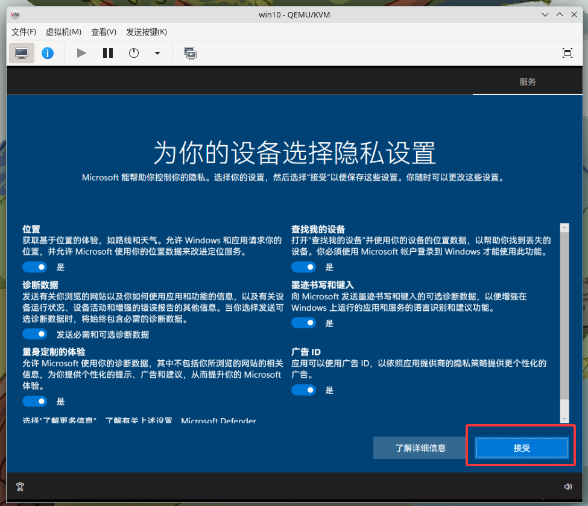The width and height of the screenshot is (588, 506).
Task: Click the virt-manager app icon in title bar
Action: 15,14
